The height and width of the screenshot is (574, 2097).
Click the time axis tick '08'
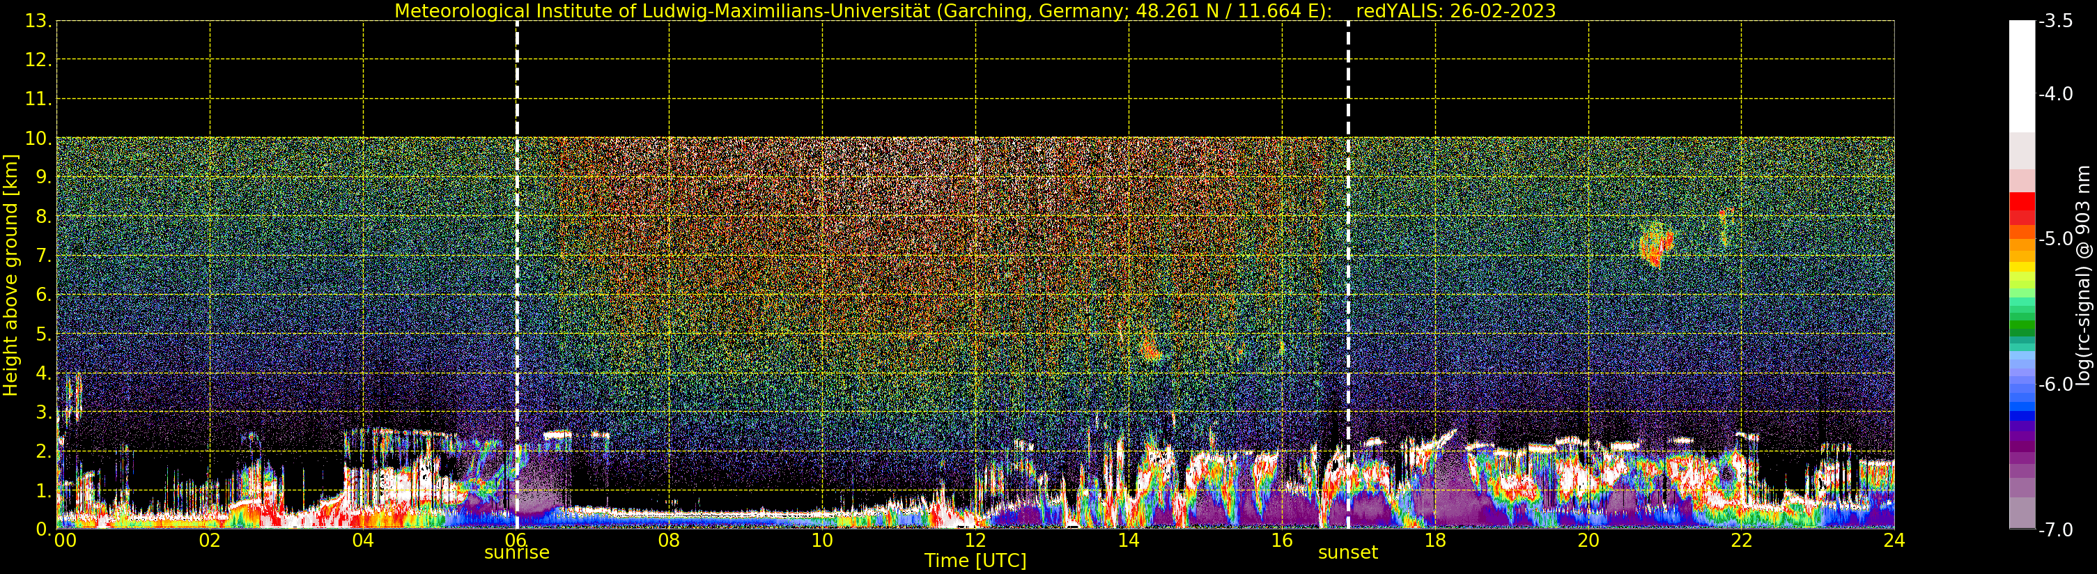(669, 541)
